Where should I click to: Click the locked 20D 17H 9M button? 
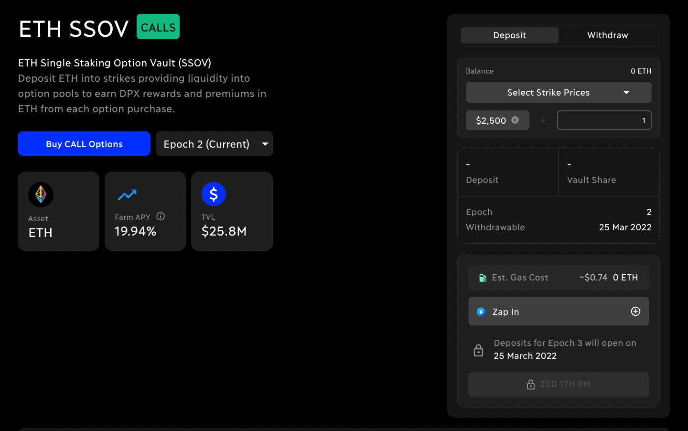coord(559,384)
